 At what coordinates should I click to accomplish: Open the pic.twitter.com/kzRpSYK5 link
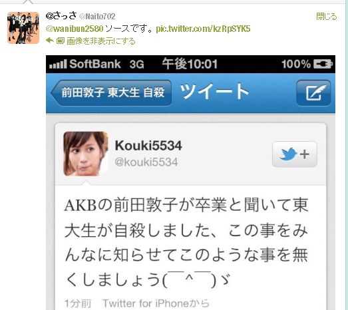pyautogui.click(x=203, y=29)
